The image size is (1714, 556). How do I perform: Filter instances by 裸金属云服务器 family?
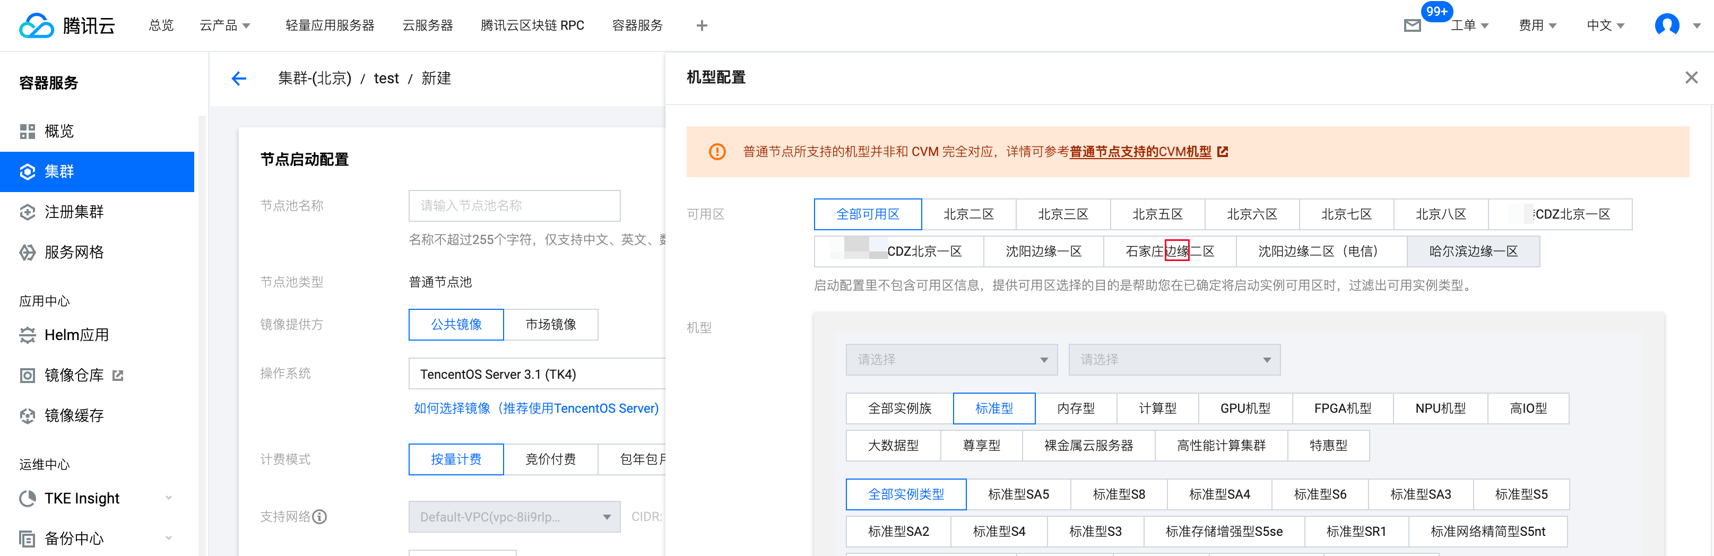1088,446
